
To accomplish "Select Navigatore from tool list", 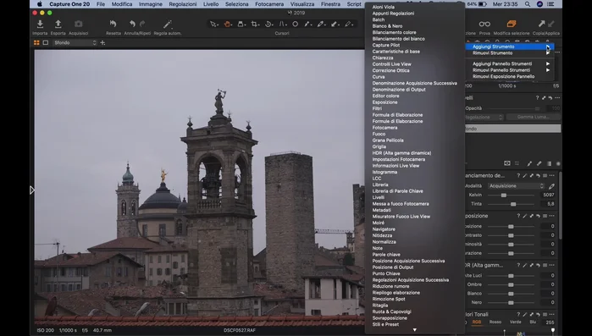I will point(384,229).
